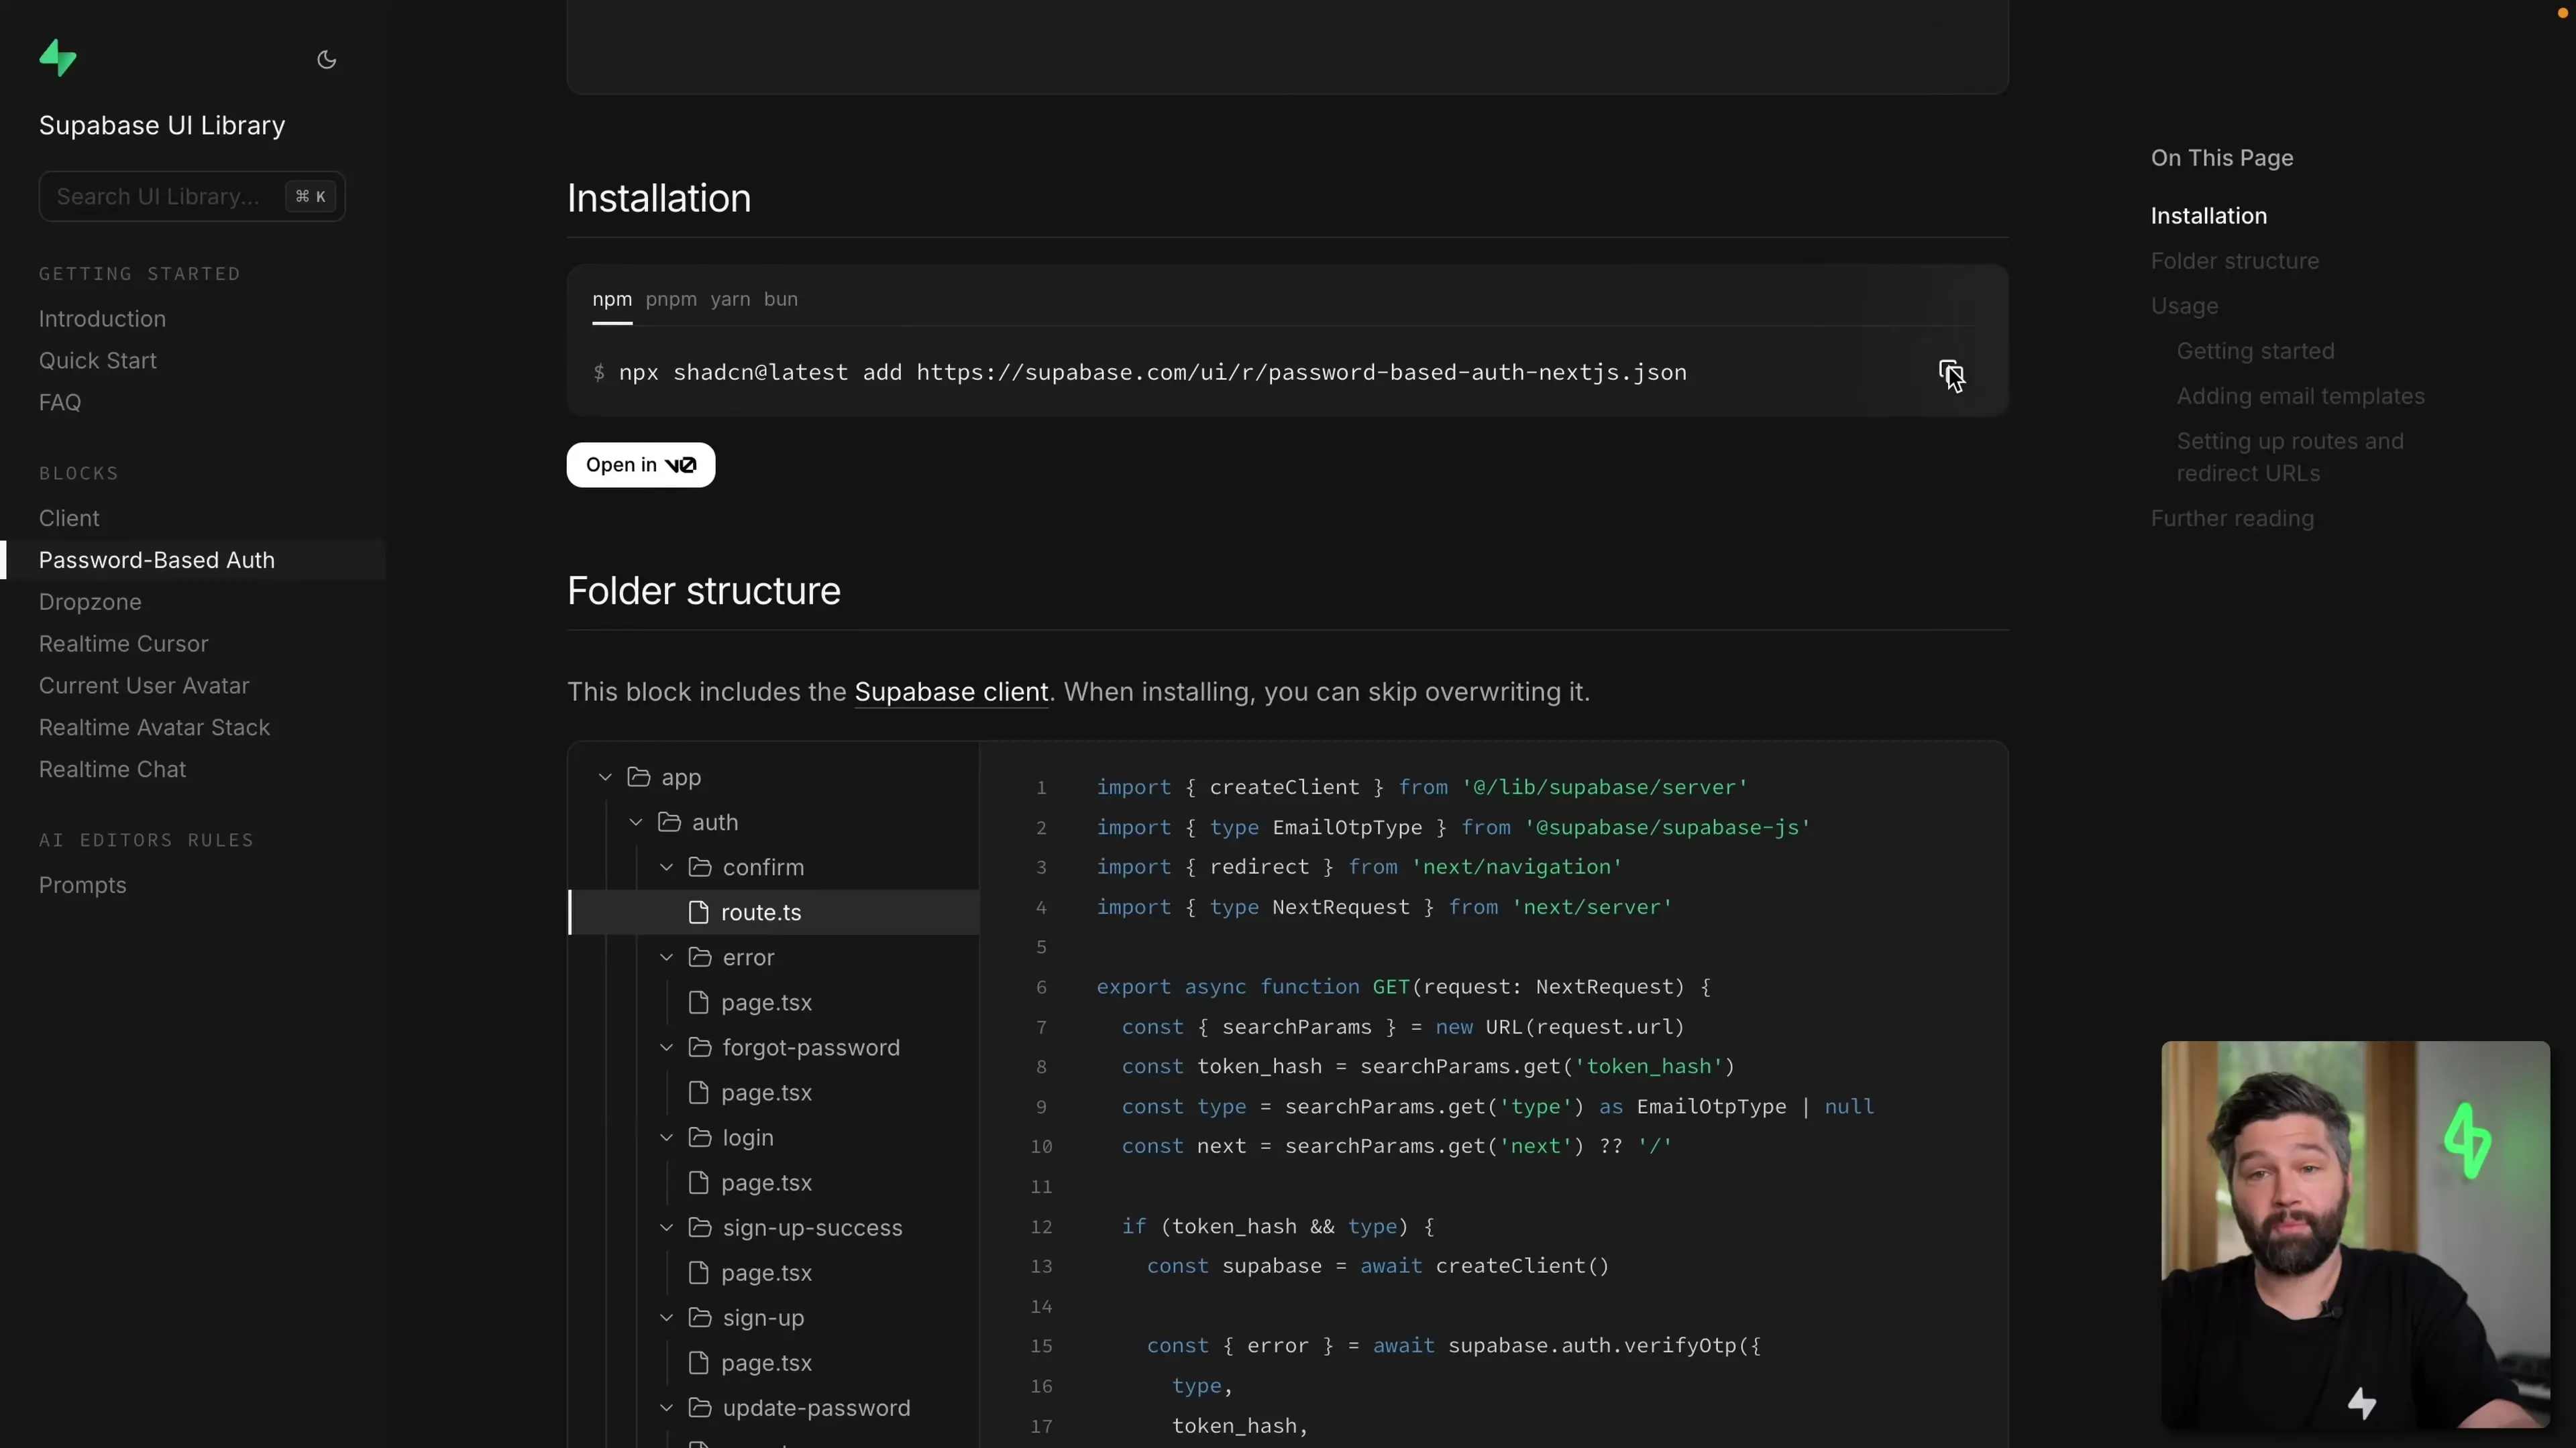Screen dimensions: 2576x1448
Task: Select Password-Based Auth in sidebar
Action: click(157, 560)
